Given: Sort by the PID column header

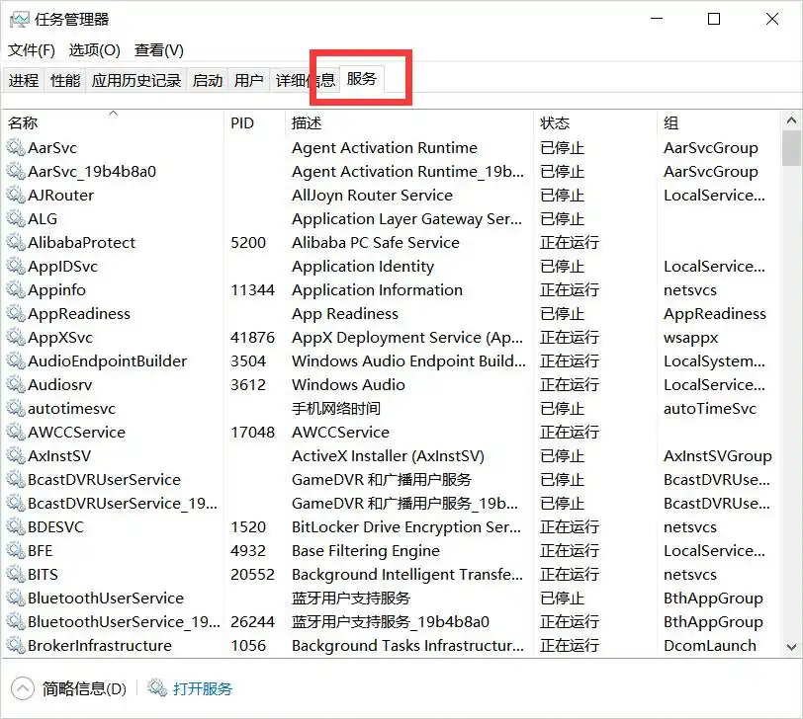Looking at the screenshot, I should click(x=254, y=122).
